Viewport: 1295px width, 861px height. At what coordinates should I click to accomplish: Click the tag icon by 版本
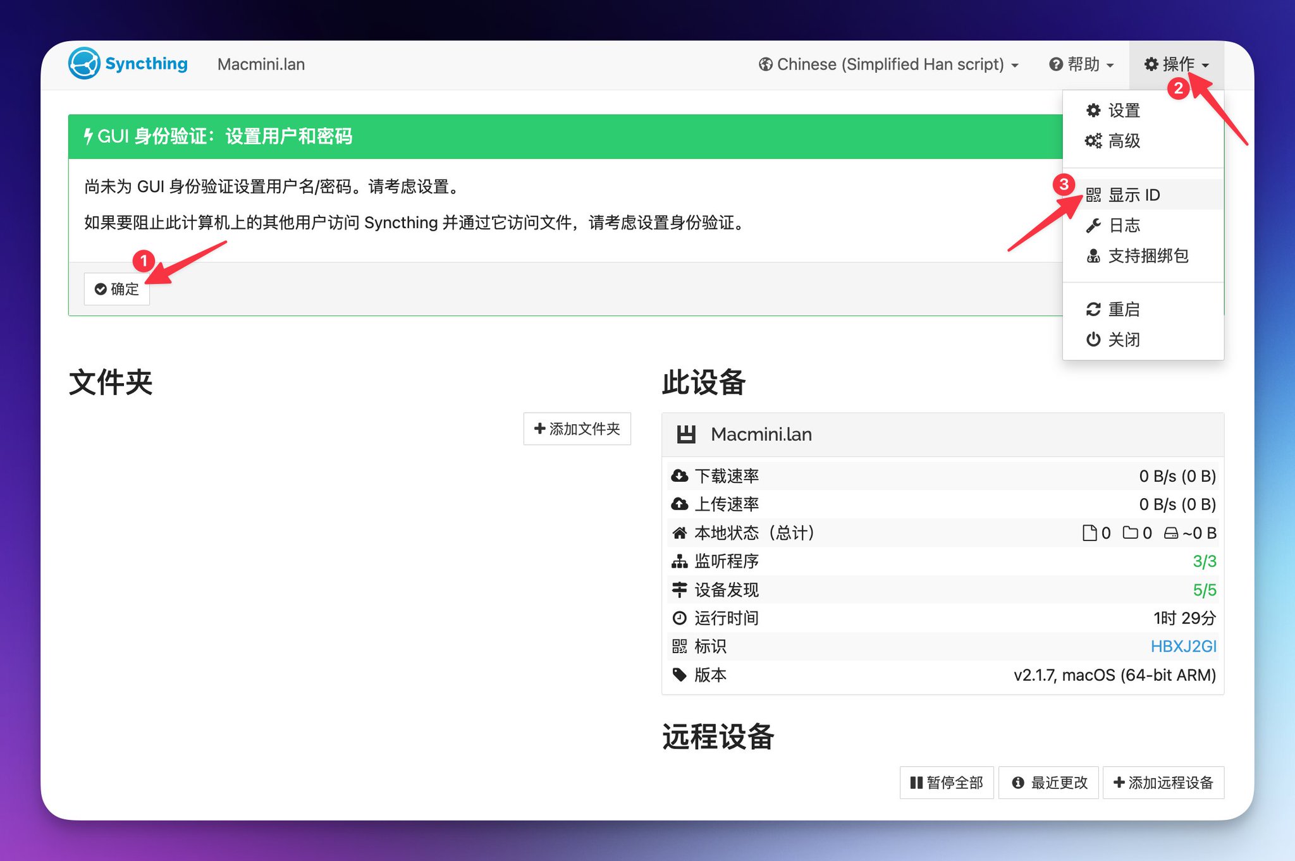(680, 675)
